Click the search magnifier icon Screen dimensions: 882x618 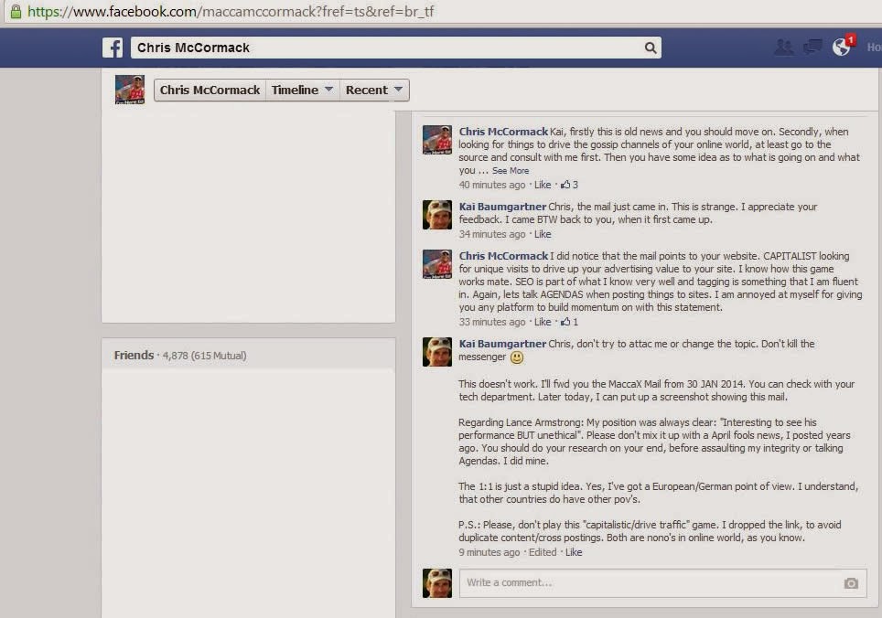point(651,48)
